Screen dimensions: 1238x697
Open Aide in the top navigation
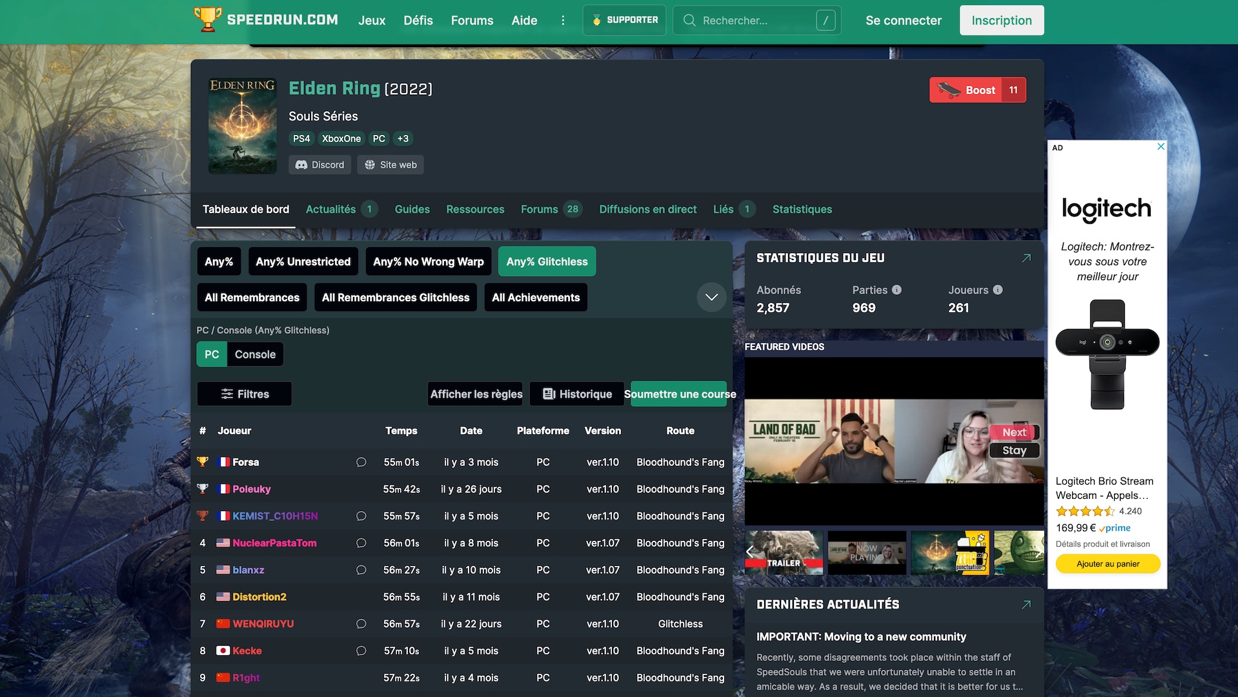(x=524, y=20)
